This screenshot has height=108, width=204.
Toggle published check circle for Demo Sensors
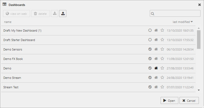pos(150,49)
